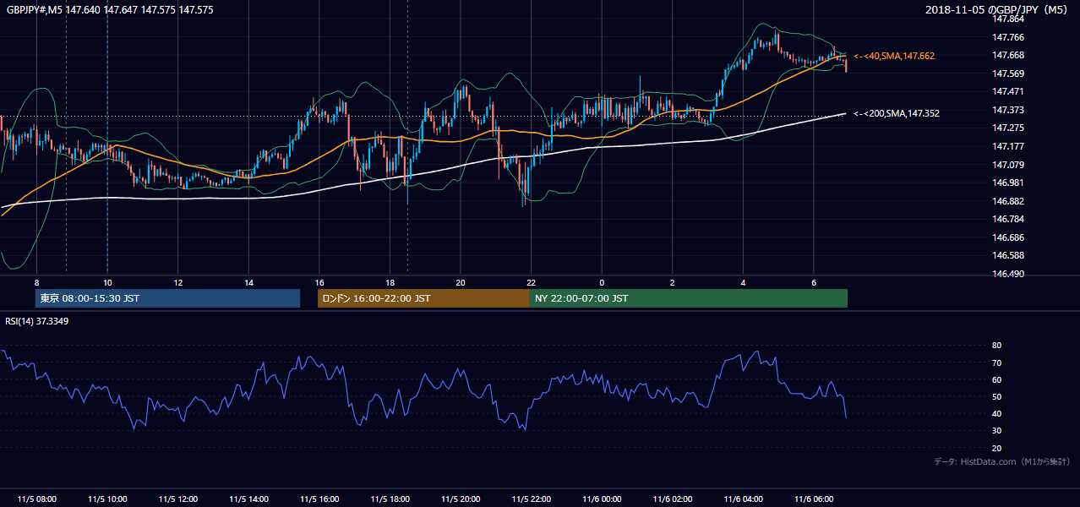Click price axis label 147.177
The width and height of the screenshot is (1080, 507).
click(1008, 146)
